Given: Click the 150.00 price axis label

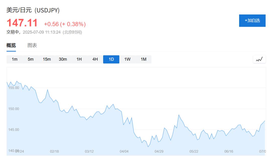Looking at the screenshot, I should 14,109.
